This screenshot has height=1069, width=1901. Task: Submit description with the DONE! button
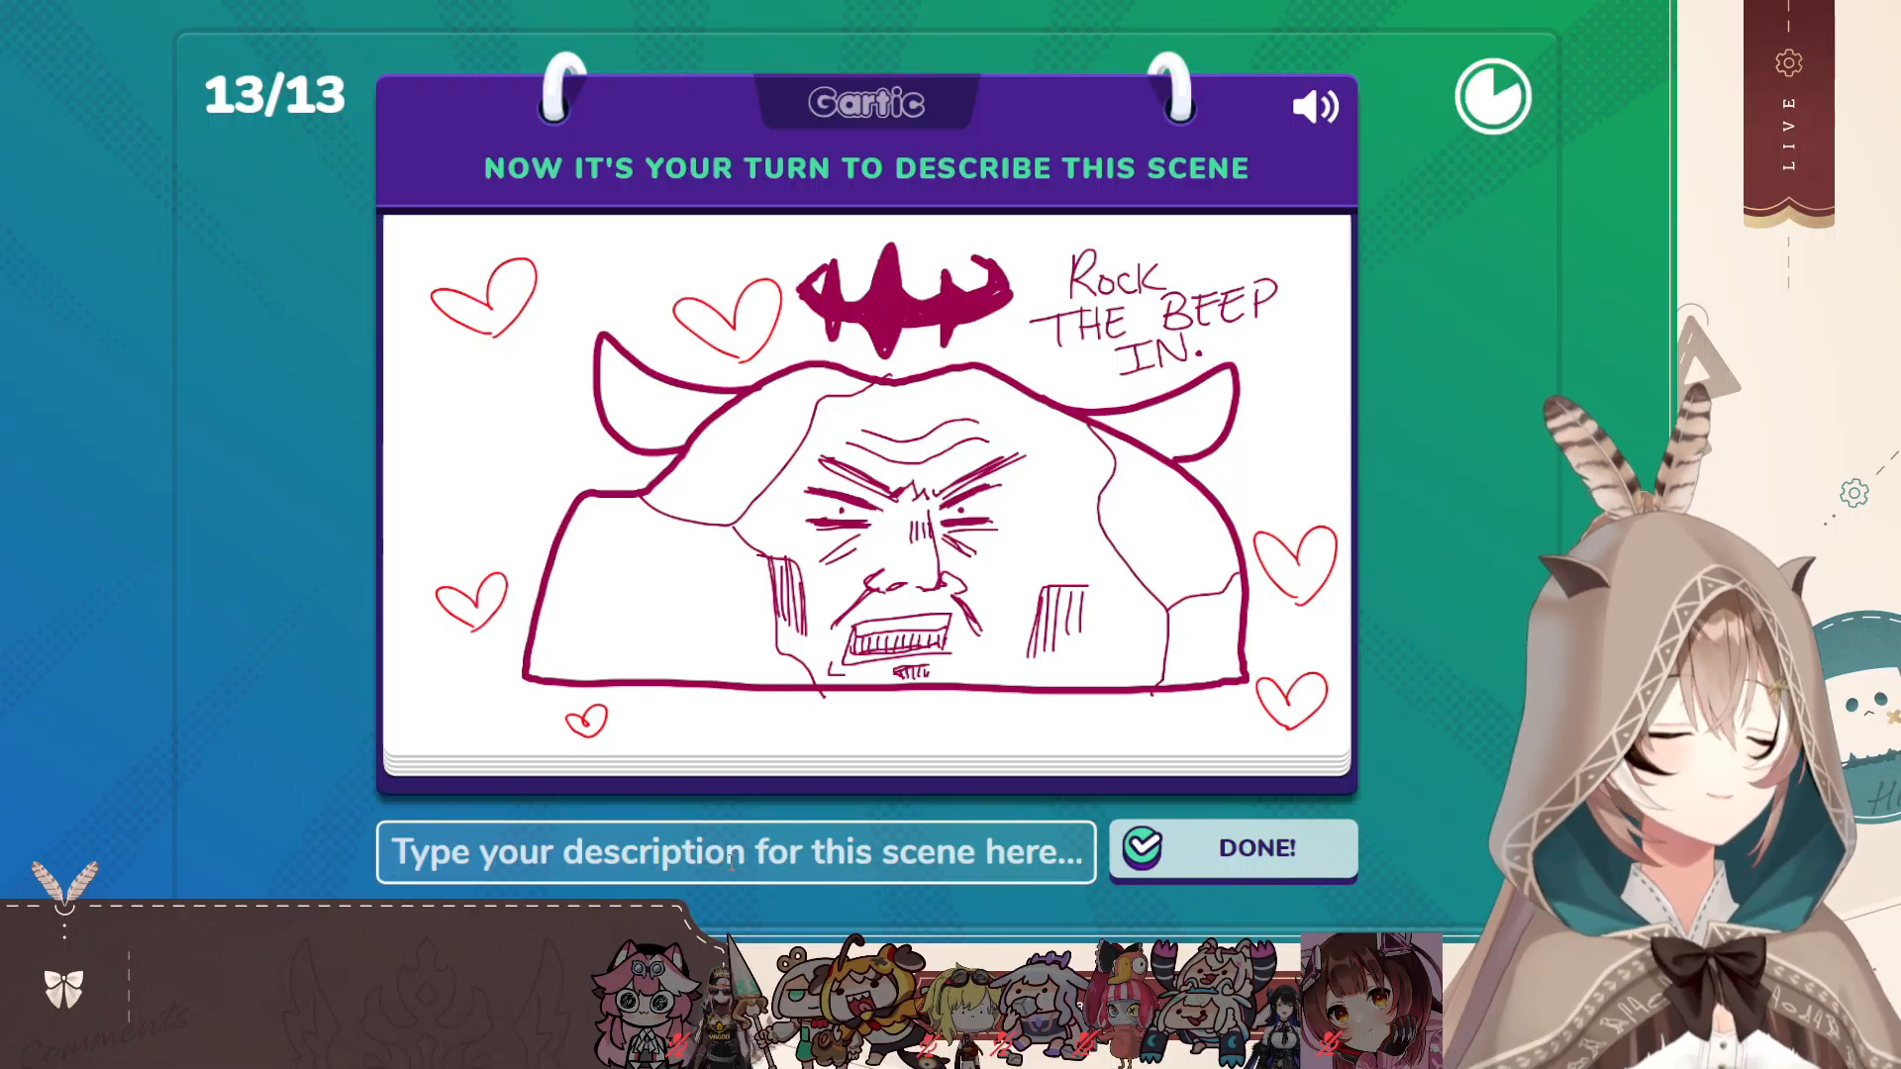pyautogui.click(x=1234, y=848)
